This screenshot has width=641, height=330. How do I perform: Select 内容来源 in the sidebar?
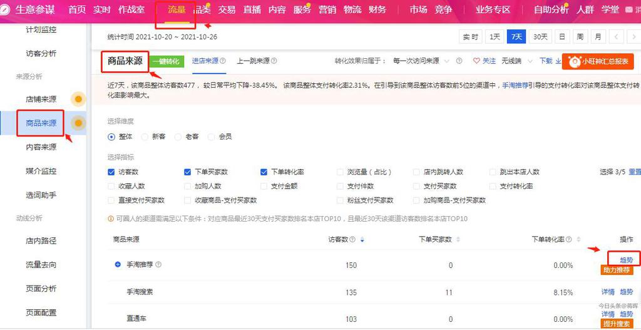pos(41,147)
